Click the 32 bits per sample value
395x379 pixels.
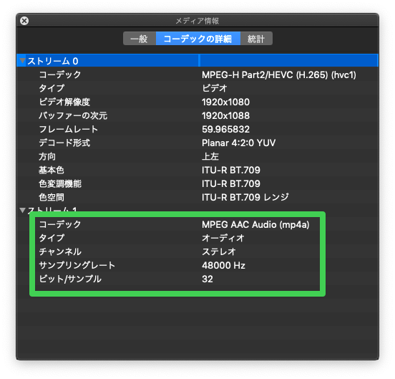click(208, 279)
